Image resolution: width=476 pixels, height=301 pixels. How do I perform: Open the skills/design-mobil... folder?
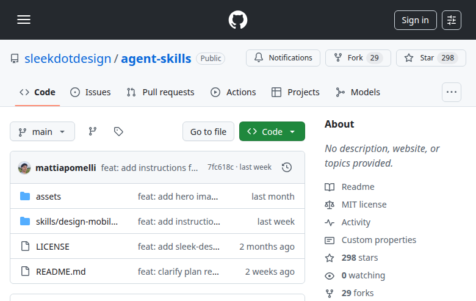(77, 222)
